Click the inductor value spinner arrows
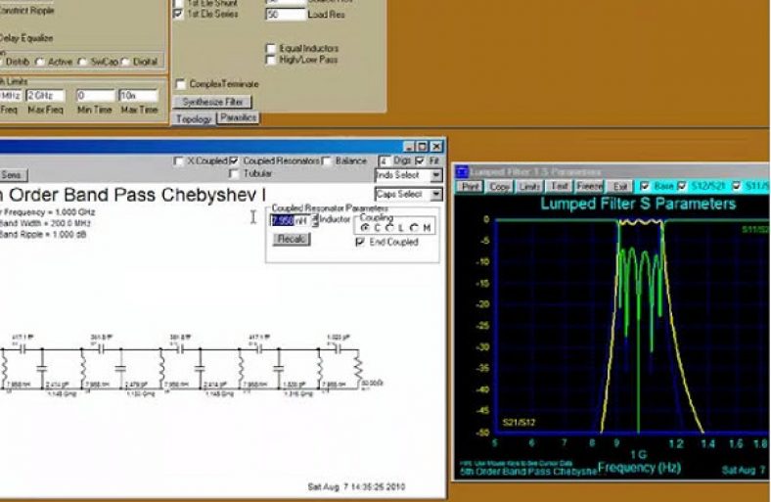The height and width of the screenshot is (502, 771). 315,219
